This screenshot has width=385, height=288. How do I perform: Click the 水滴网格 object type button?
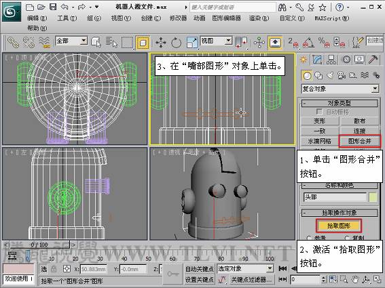(x=320, y=141)
